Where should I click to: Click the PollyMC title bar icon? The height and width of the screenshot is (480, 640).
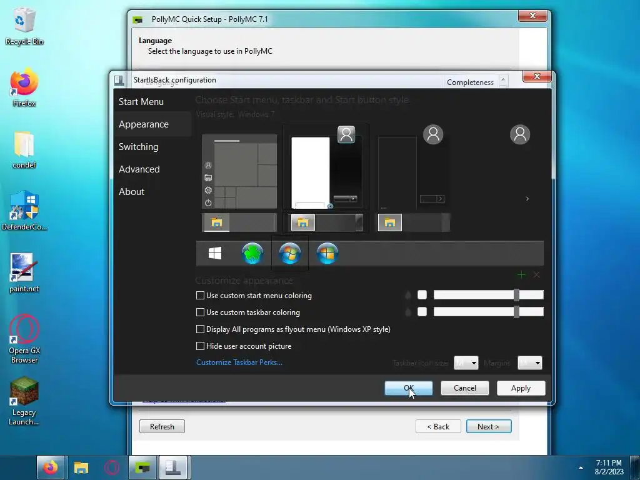click(138, 19)
